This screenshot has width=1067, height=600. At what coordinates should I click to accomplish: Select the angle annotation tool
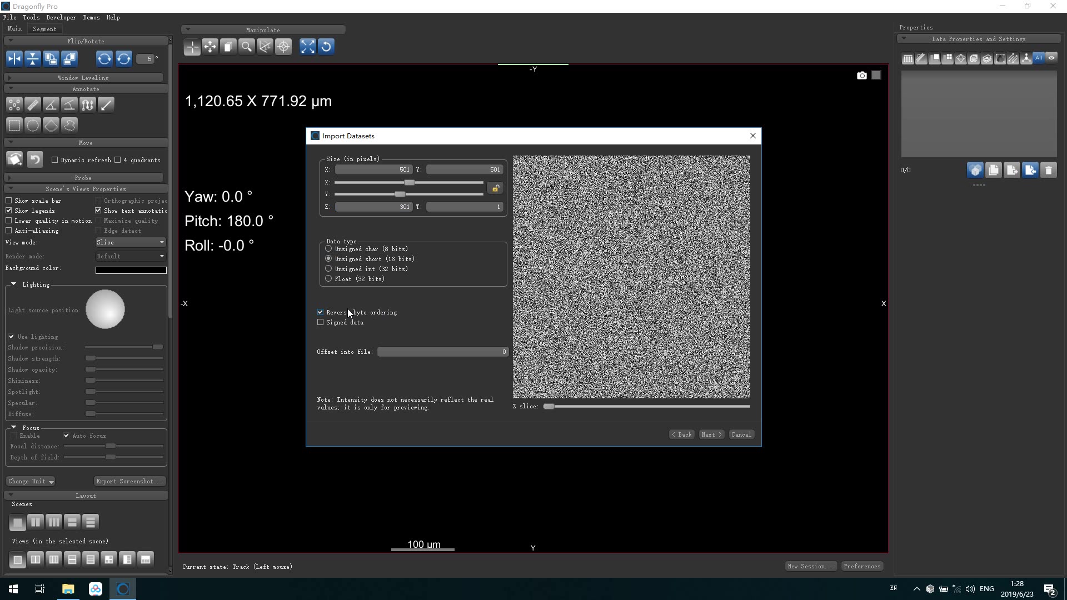(51, 105)
